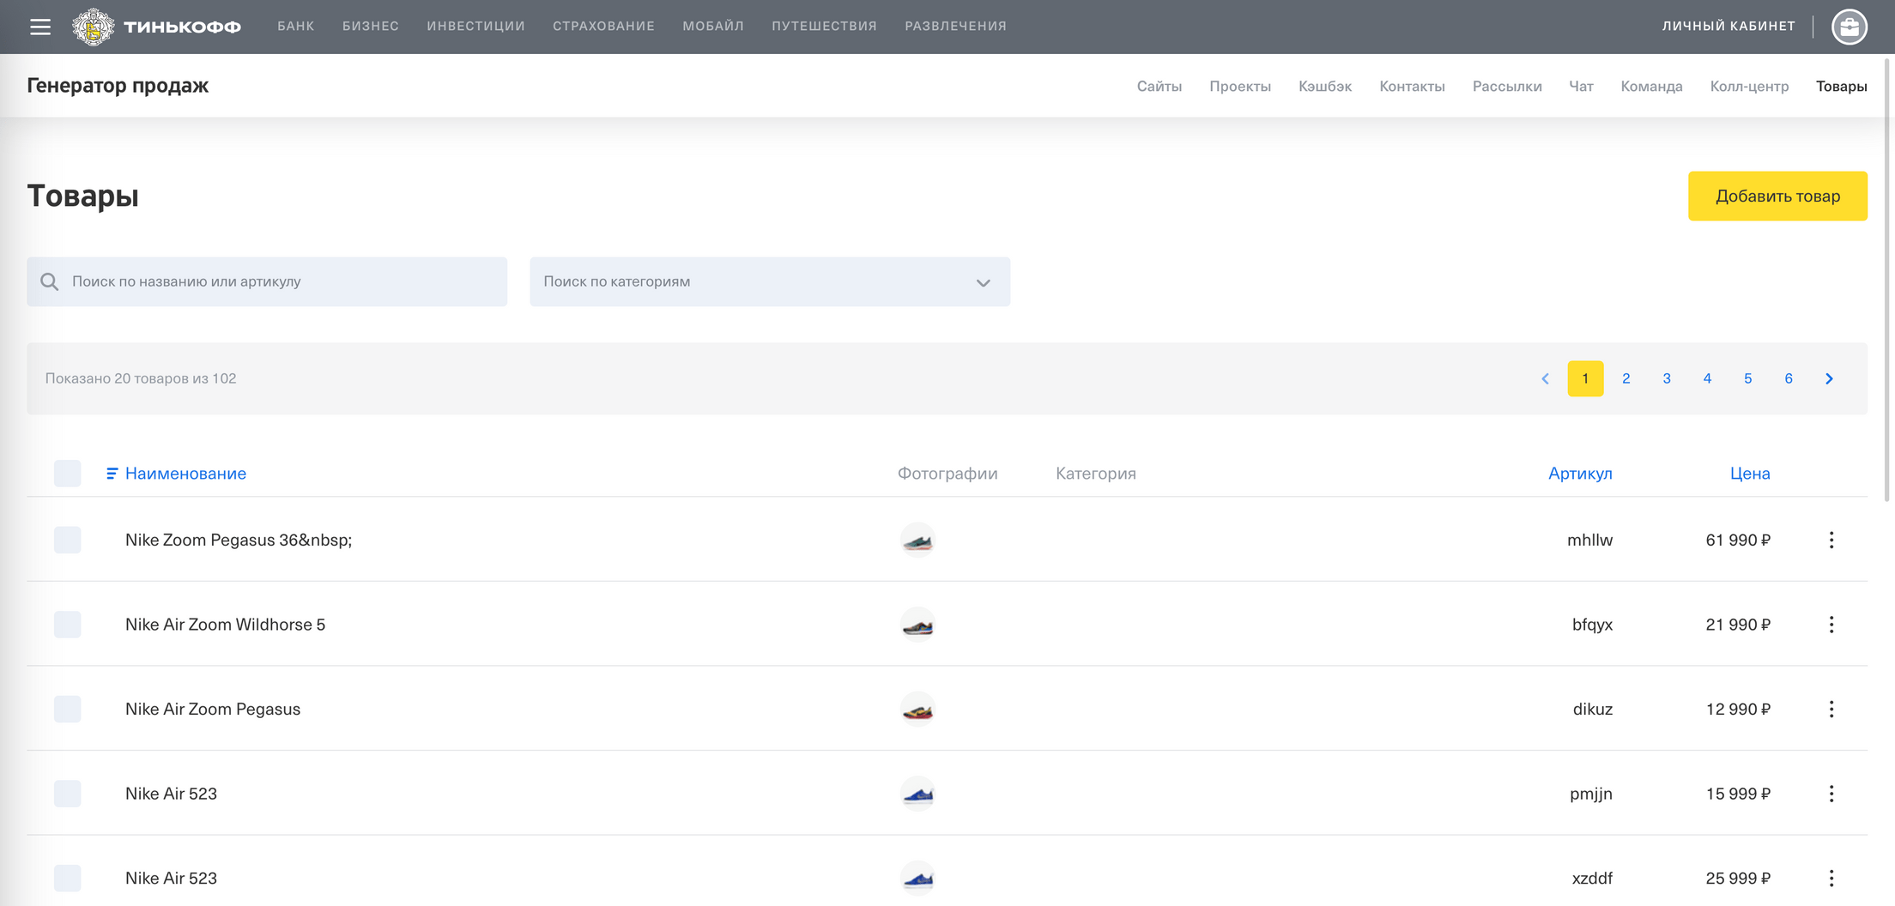1895x906 pixels.
Task: Open options menu for Nike Air Zoom Wildhorse 5
Action: pyautogui.click(x=1831, y=625)
